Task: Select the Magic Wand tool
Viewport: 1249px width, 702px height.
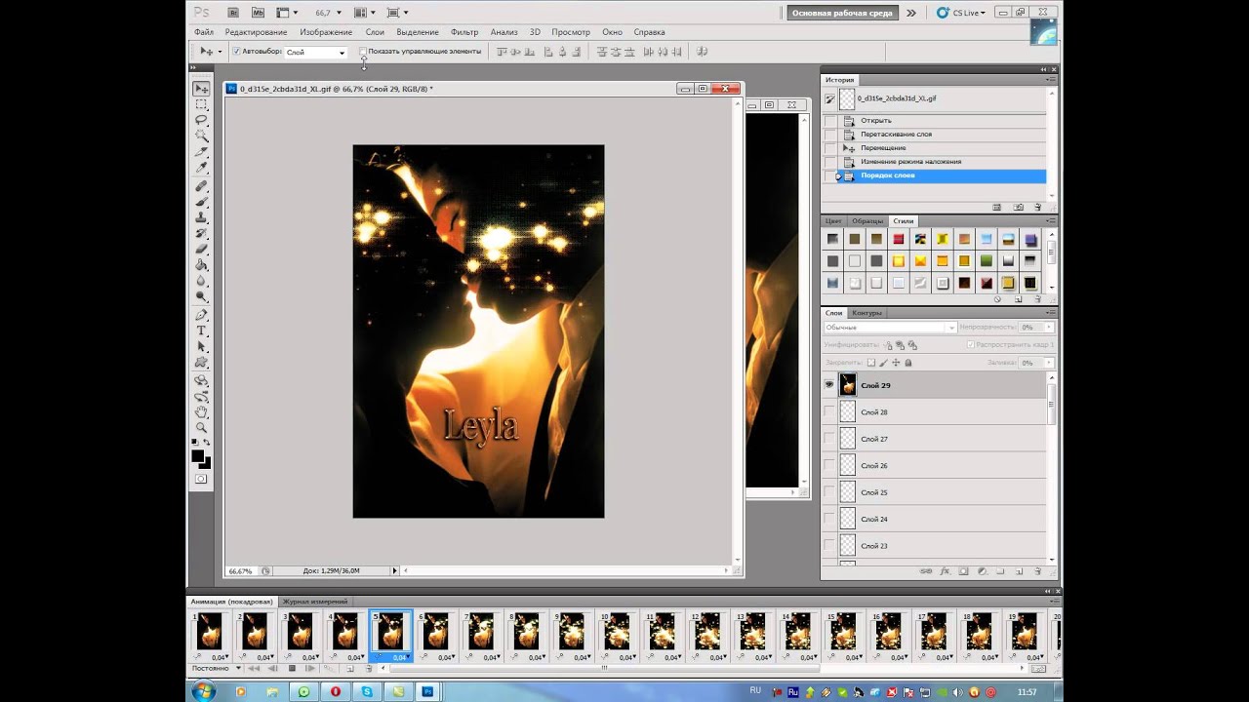Action: [x=202, y=136]
